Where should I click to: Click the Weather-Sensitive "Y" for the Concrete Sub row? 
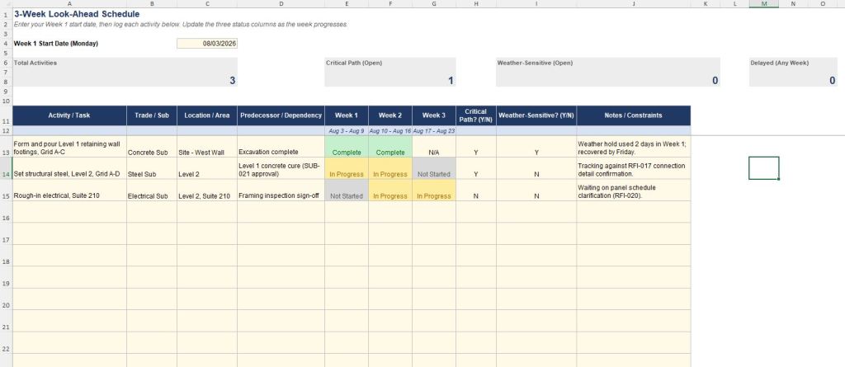point(536,147)
